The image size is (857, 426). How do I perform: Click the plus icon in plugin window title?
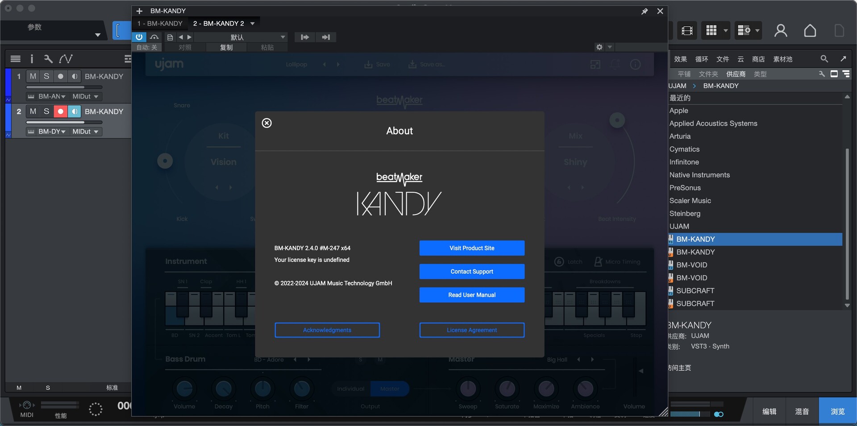coord(139,11)
